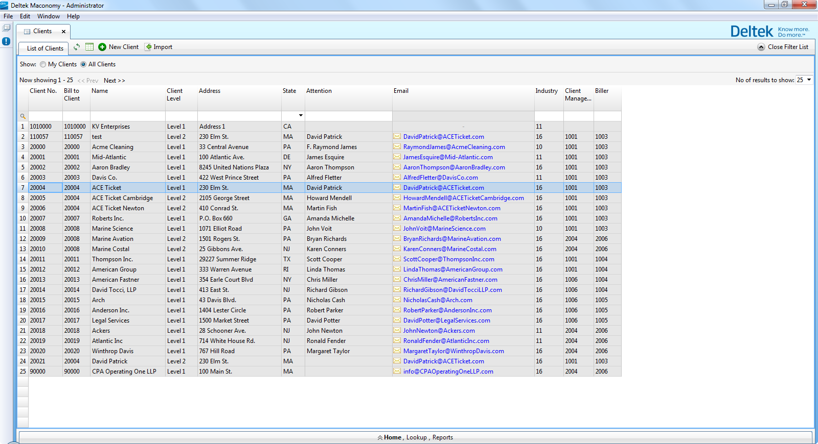Screen dimensions: 818x444
Task: Click the green refresh arrows icon
Action: (x=77, y=47)
